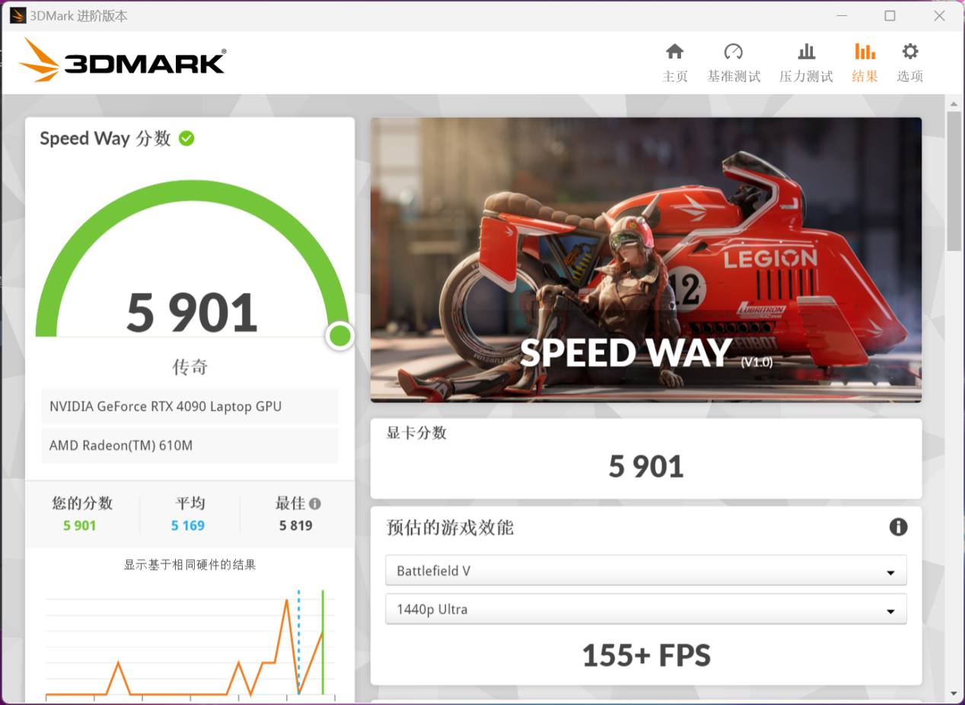Open the 压力测试 stress test tab
This screenshot has height=705, width=965.
[x=806, y=63]
